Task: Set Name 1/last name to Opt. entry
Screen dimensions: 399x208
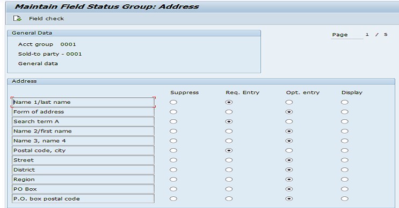Action: coord(289,102)
